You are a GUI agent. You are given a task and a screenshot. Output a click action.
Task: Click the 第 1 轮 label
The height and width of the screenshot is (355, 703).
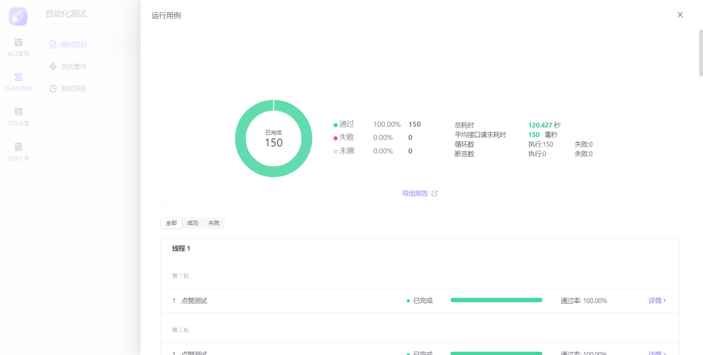tap(180, 276)
